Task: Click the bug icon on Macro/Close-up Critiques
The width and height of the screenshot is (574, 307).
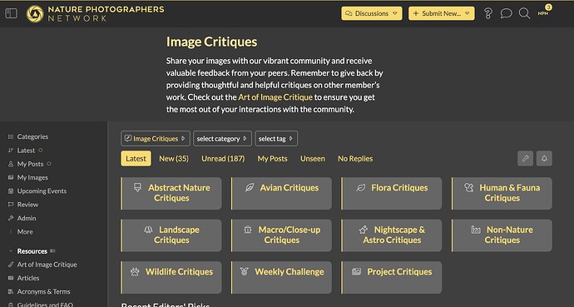Action: click(x=248, y=230)
